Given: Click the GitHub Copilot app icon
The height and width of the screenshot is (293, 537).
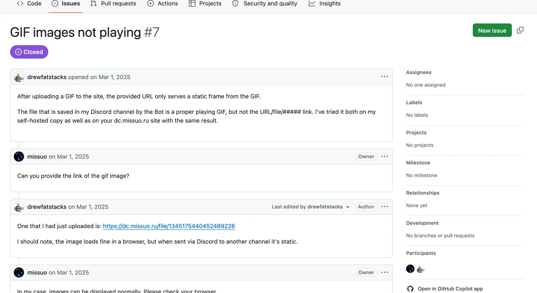Looking at the screenshot, I should click(410, 289).
